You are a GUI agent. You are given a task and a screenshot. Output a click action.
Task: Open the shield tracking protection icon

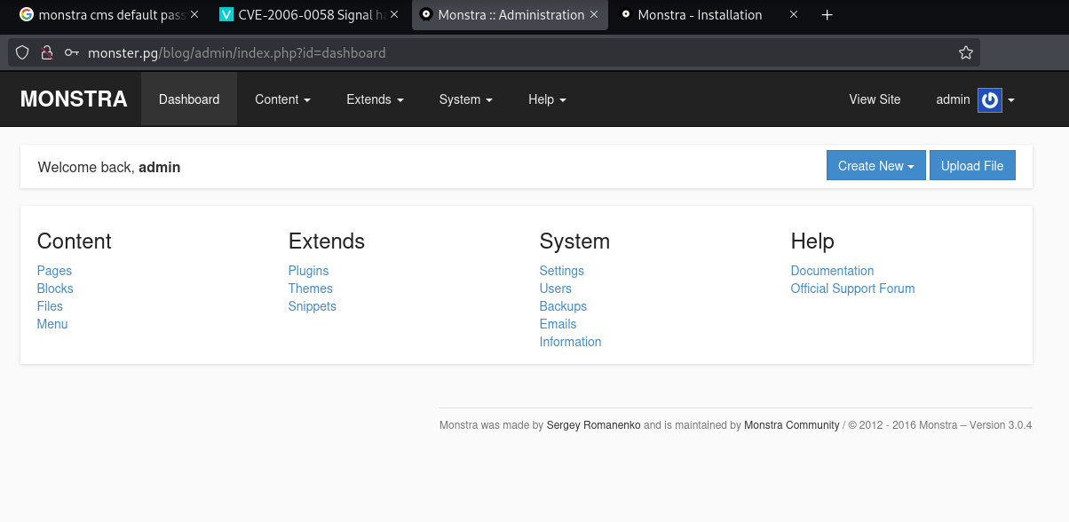23,52
